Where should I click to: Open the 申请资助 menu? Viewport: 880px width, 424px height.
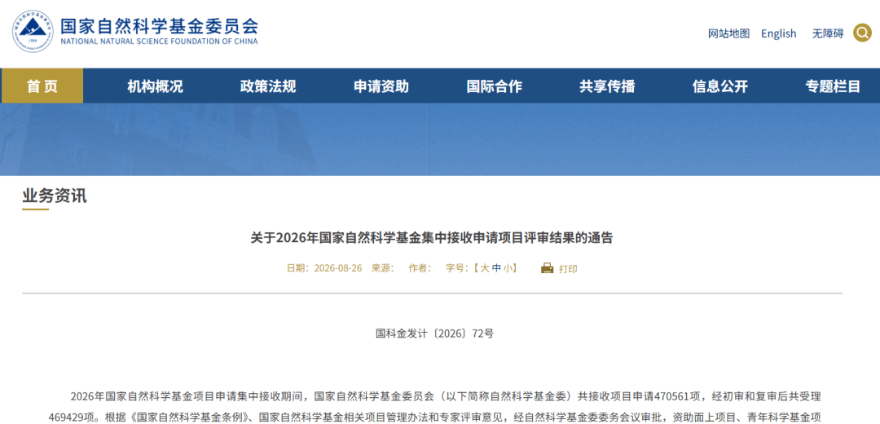click(x=381, y=86)
